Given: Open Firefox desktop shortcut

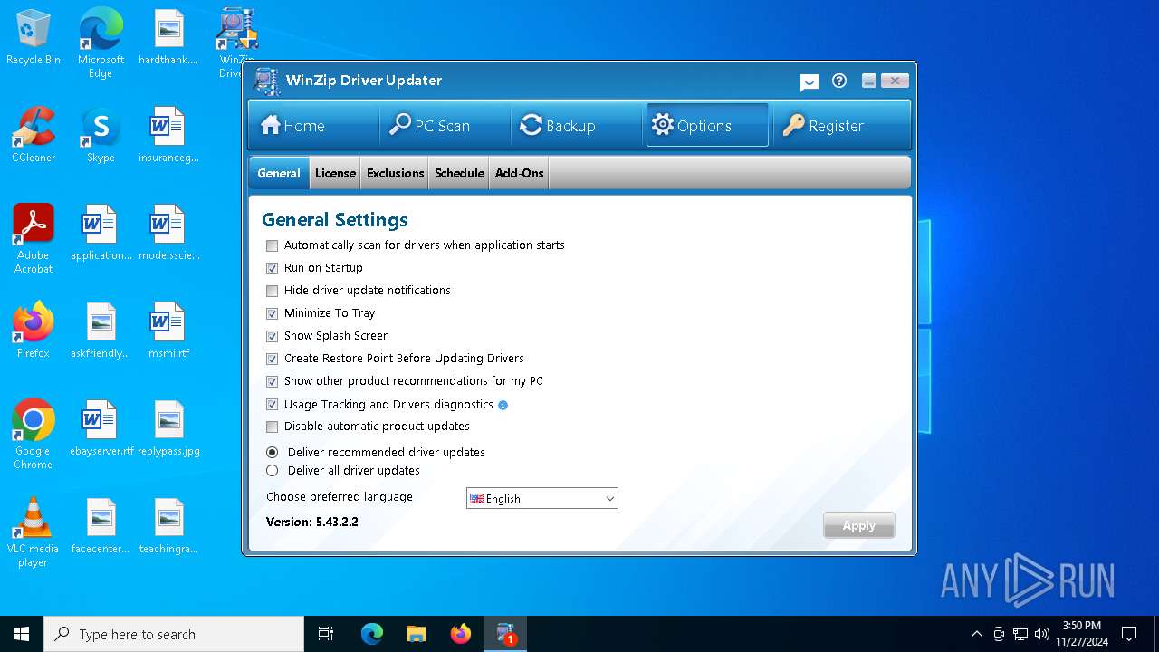Looking at the screenshot, I should [34, 331].
